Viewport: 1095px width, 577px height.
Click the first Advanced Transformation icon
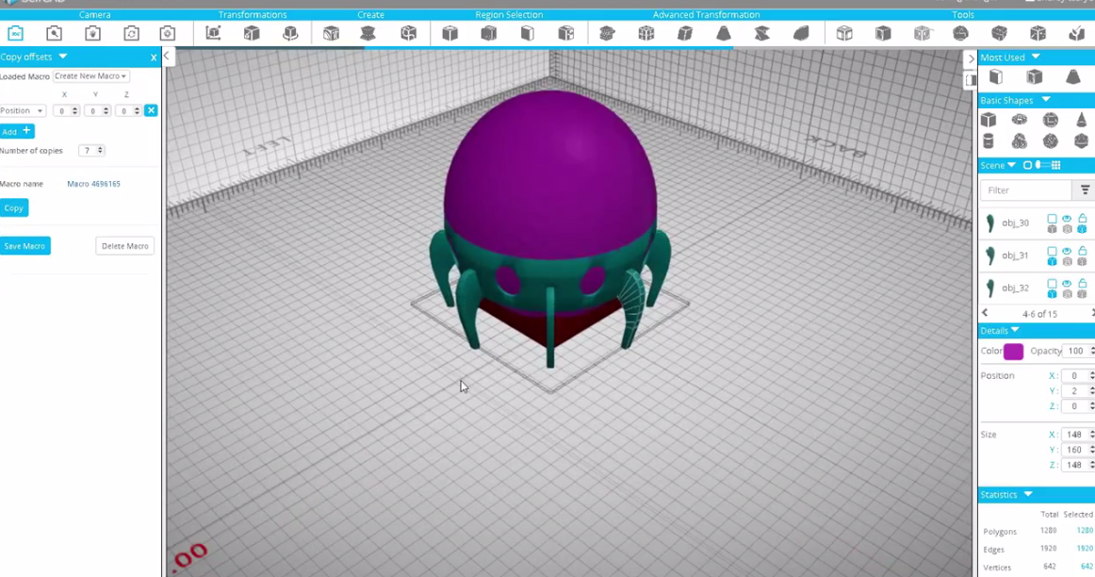pyautogui.click(x=607, y=33)
